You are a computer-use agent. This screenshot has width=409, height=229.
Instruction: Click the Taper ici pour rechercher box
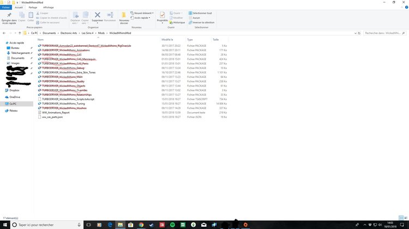(47, 225)
